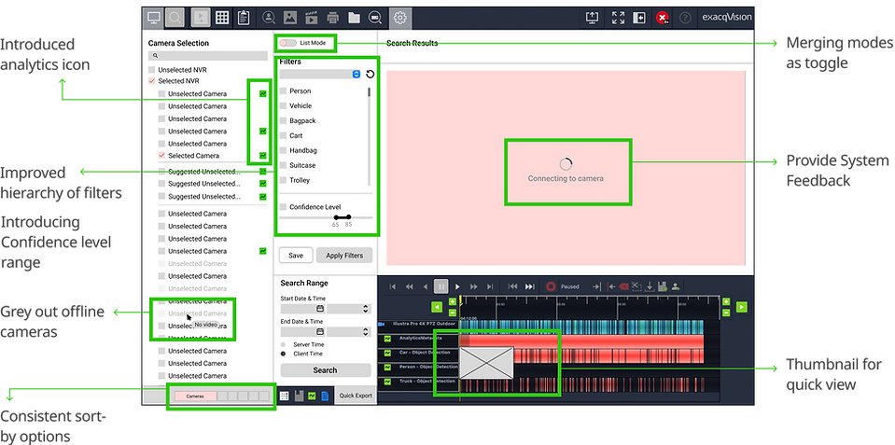Check the Person filter checkbox
Viewport: 895px width, 445px height.
(283, 91)
